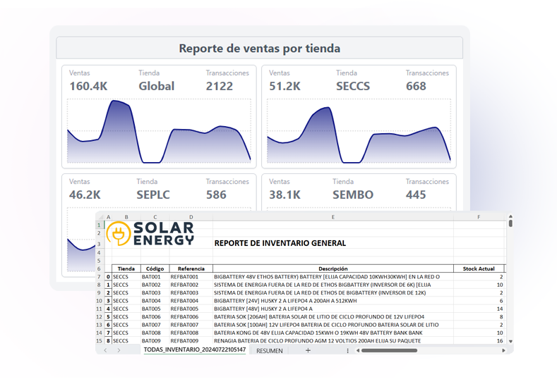Select the BATERIA SOK [206AH] description
Viewport: 557px width, 384px height.
(333, 316)
